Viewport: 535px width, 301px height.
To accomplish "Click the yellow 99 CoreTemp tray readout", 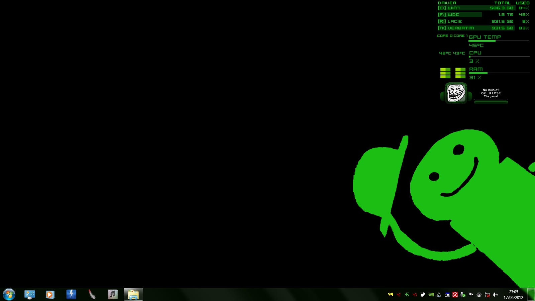I will [x=391, y=295].
